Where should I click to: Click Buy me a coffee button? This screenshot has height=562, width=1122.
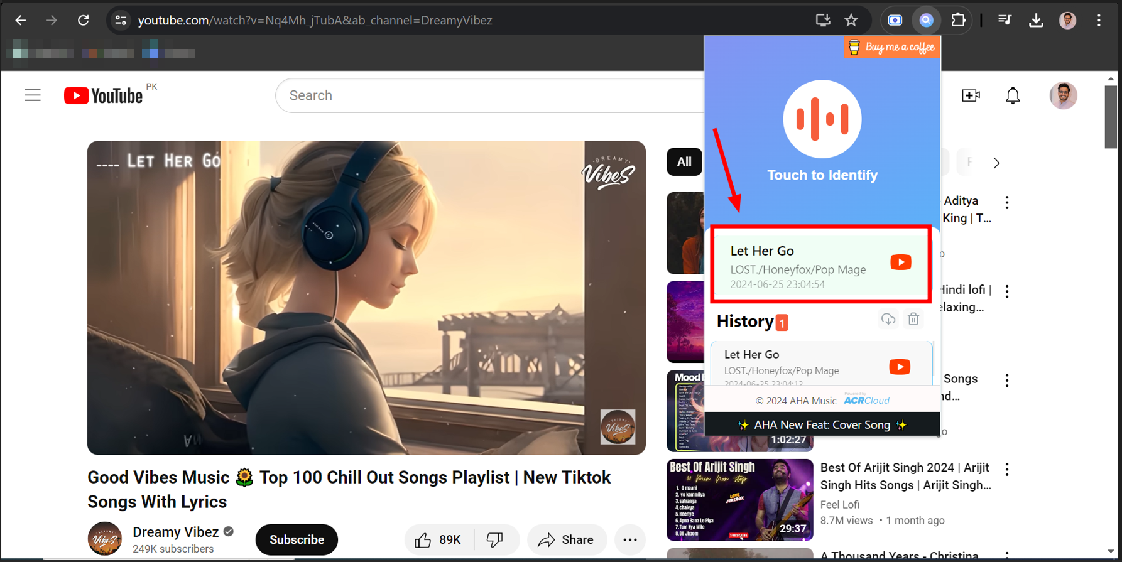(x=892, y=47)
